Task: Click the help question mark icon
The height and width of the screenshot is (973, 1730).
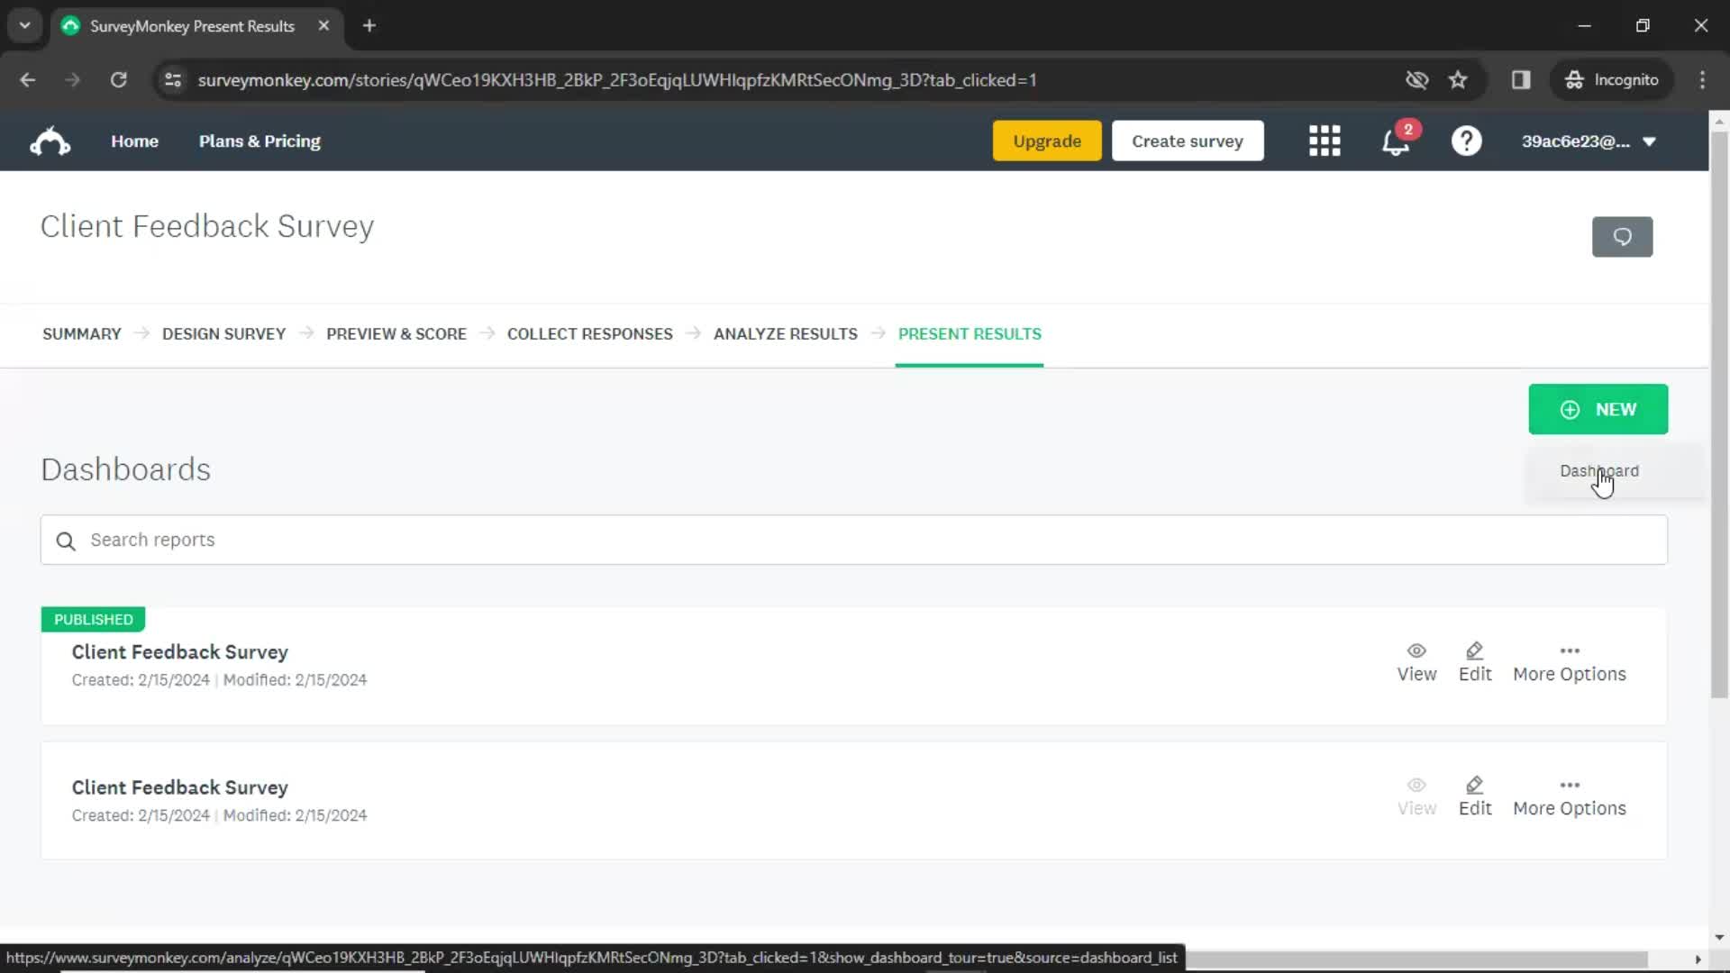Action: (1465, 141)
